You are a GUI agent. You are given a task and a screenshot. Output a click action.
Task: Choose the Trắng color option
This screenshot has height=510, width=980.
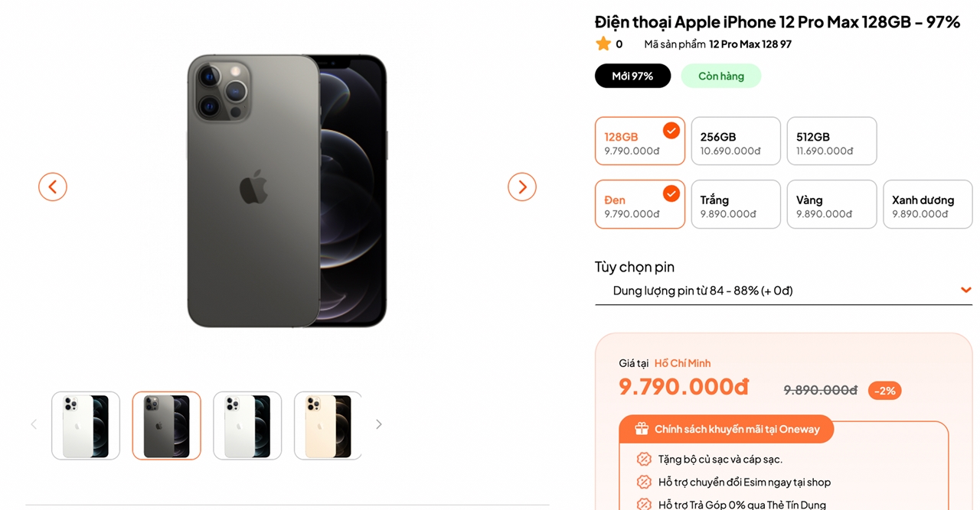(x=736, y=204)
